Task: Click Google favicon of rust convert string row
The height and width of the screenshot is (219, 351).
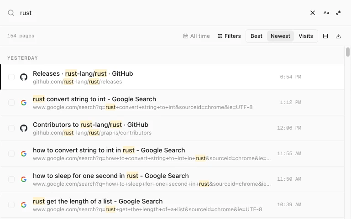Action: coord(24,103)
